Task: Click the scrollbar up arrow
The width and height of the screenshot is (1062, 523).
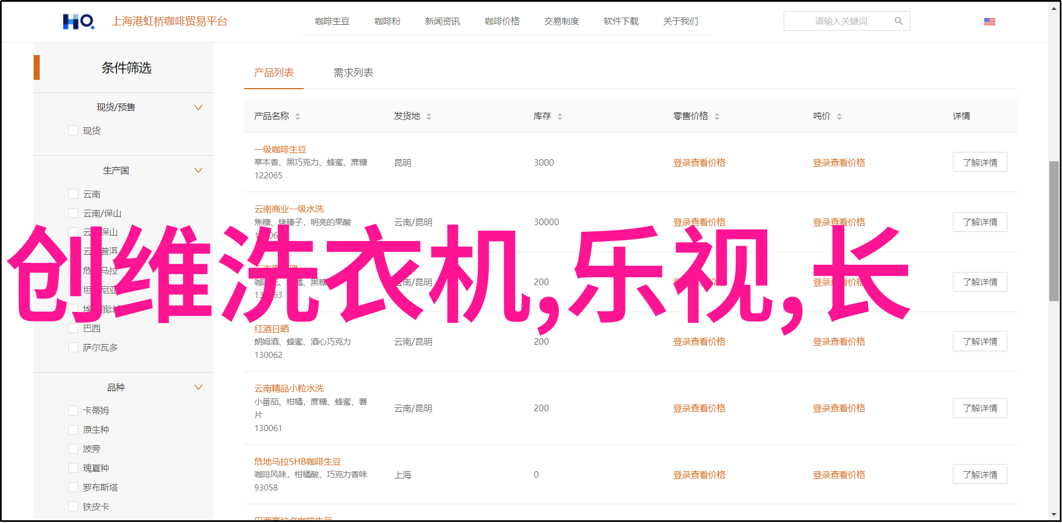Action: pyautogui.click(x=1054, y=8)
